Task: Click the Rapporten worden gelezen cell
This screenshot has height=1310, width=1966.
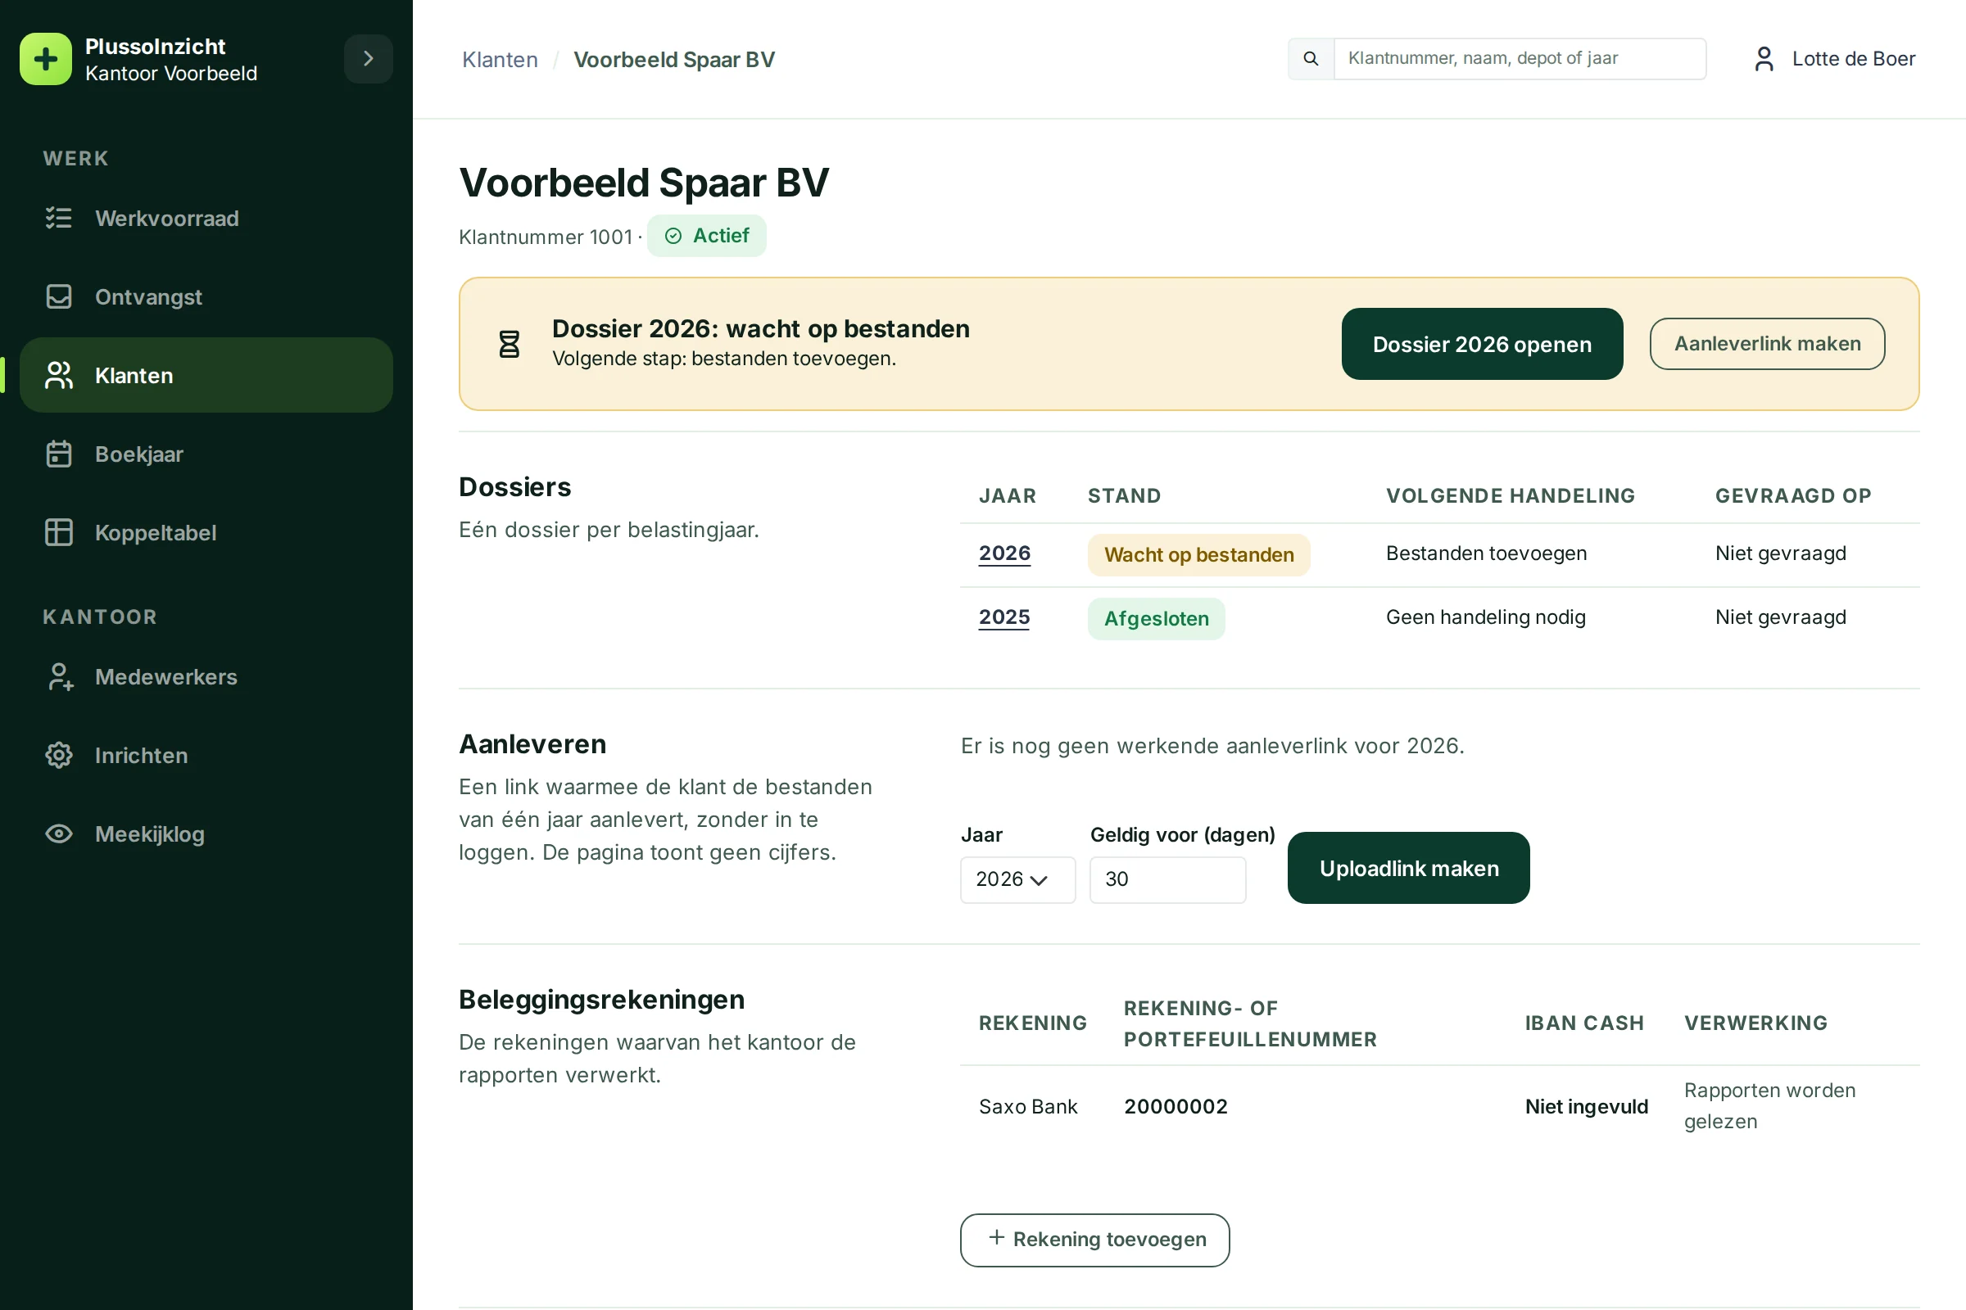Action: pyautogui.click(x=1769, y=1105)
